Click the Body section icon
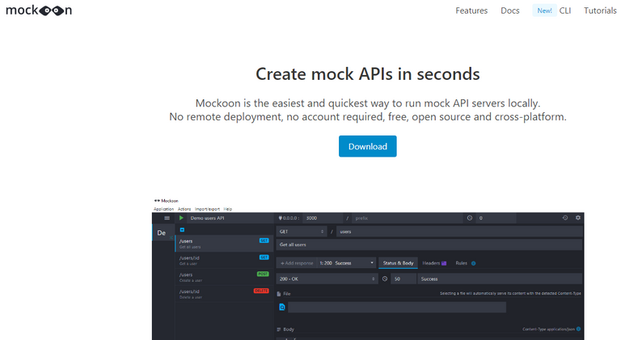The width and height of the screenshot is (621, 340). (279, 330)
